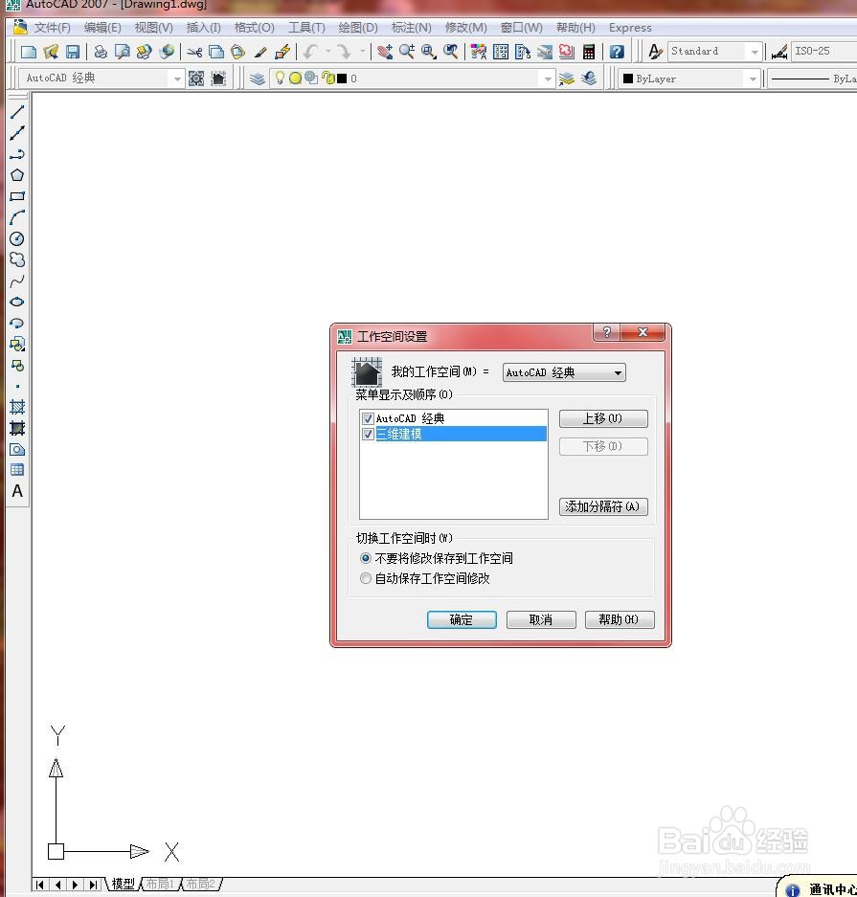The height and width of the screenshot is (897, 857).
Task: Open the Text Style icon
Action: 655,52
